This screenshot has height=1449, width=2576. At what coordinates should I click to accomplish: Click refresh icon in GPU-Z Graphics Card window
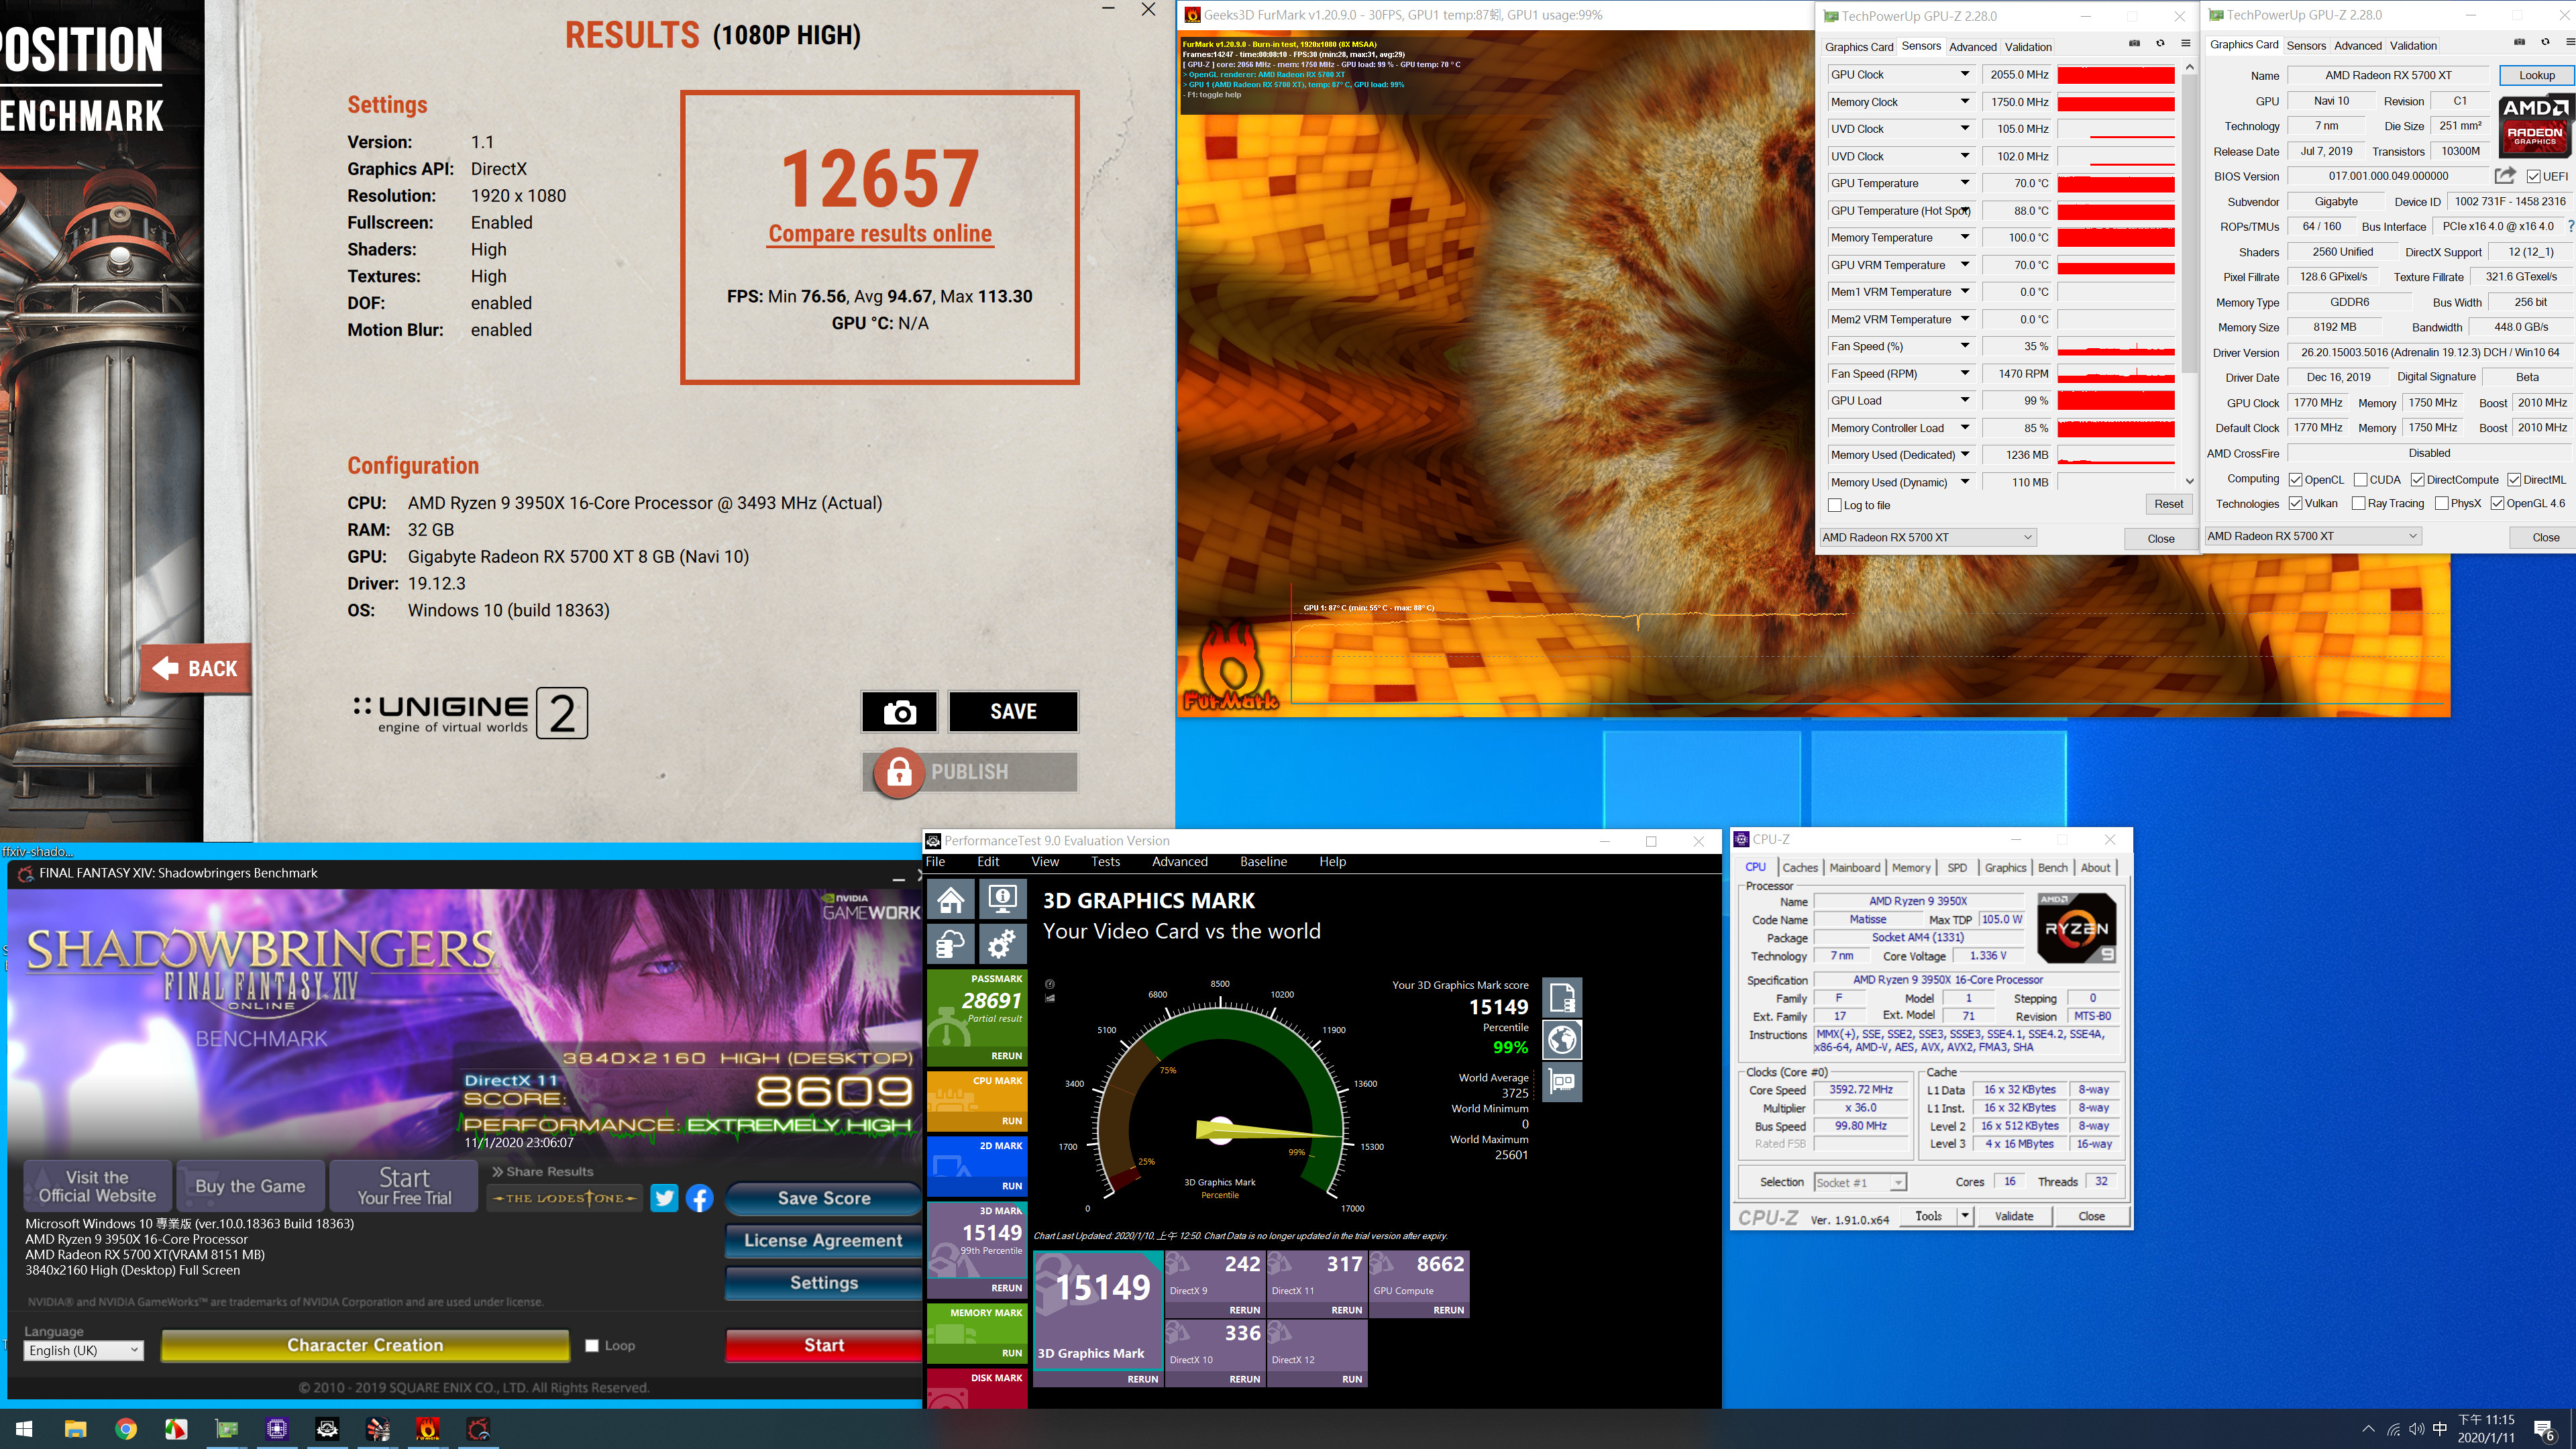coord(2545,43)
